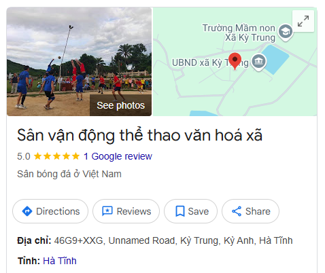Open the 1 Google review link
The width and height of the screenshot is (325, 273).
point(118,156)
